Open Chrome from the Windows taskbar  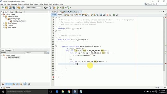(x=69, y=92)
